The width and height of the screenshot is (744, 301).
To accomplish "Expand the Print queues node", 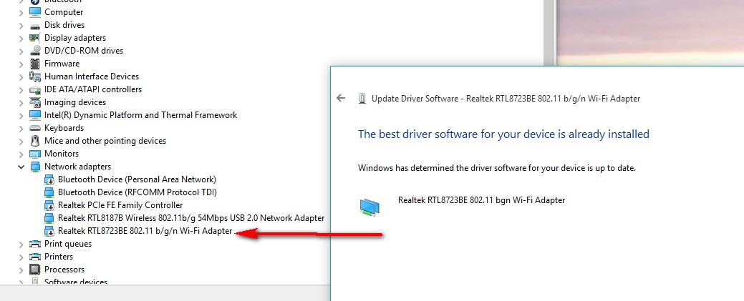I will (x=21, y=244).
